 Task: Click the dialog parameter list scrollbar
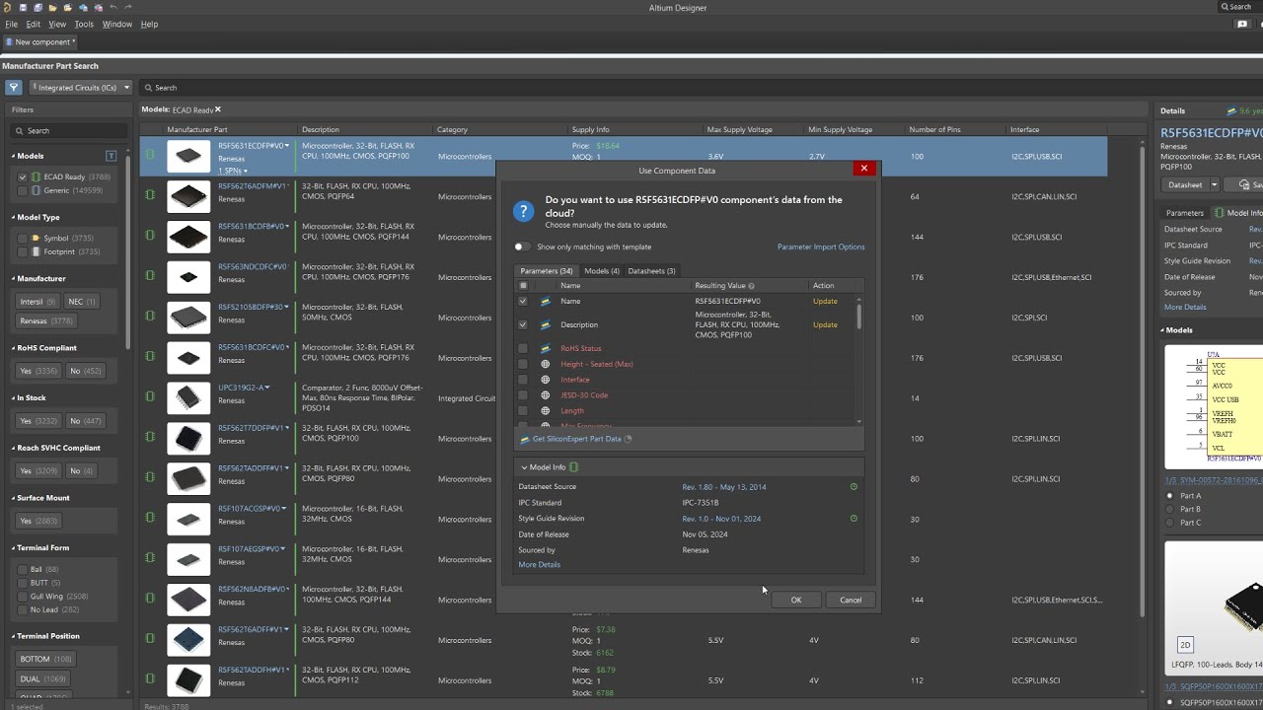tap(859, 318)
